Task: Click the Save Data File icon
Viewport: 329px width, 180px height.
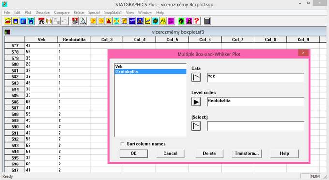Action: (31, 21)
